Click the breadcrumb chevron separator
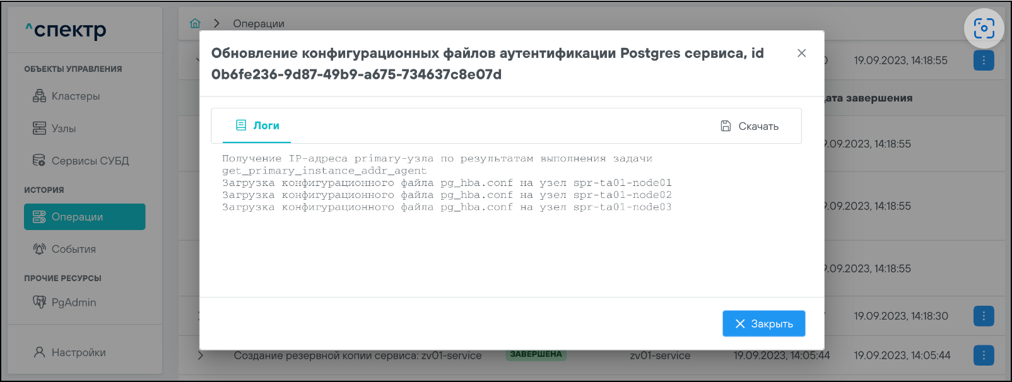Viewport: 1012px width, 382px height. [216, 23]
